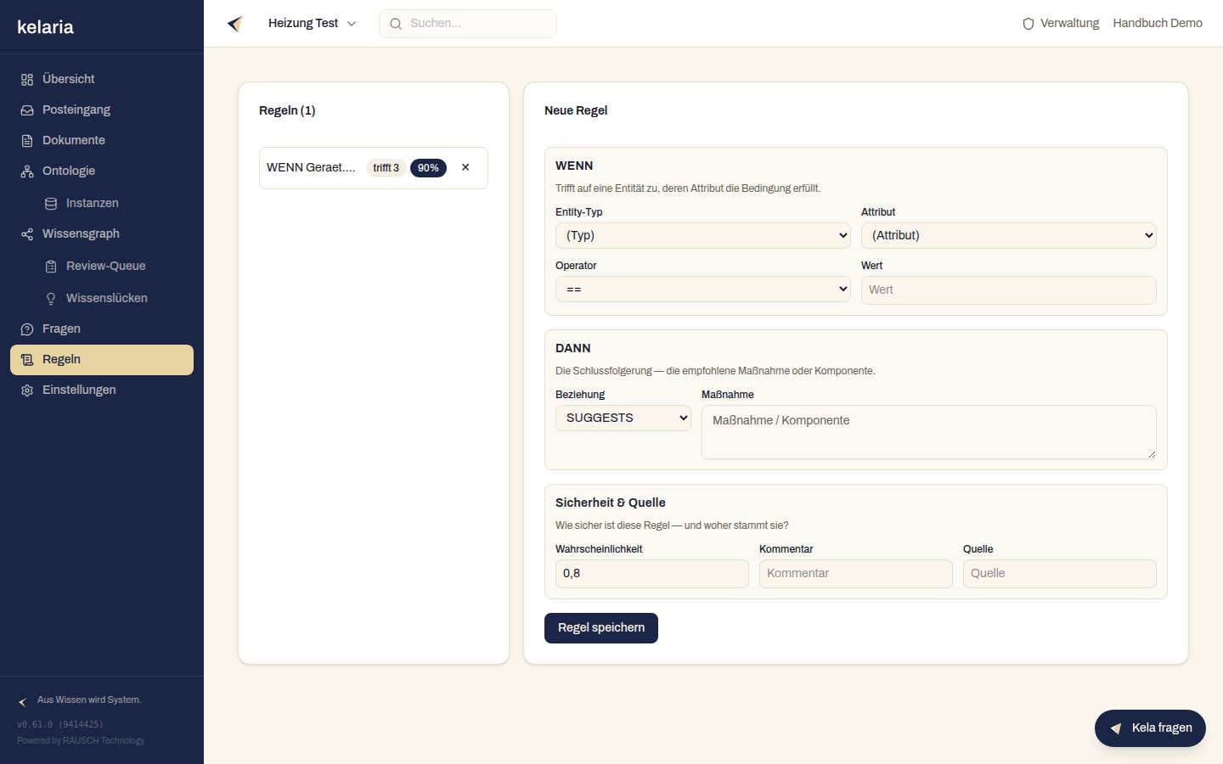Click the kelaria brand name
1223x764 pixels.
click(x=46, y=27)
